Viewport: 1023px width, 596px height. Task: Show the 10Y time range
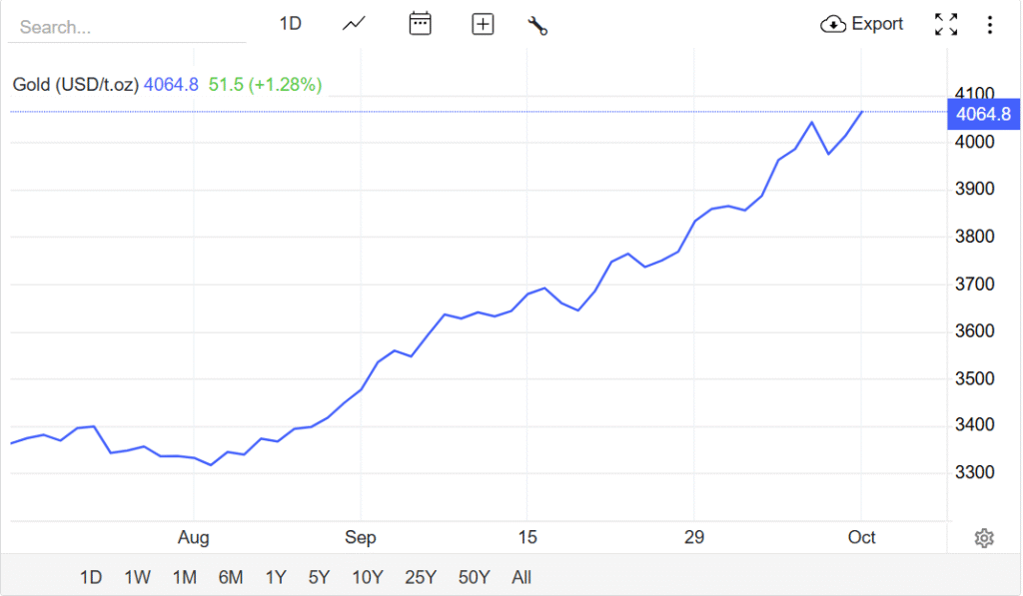coord(368,577)
